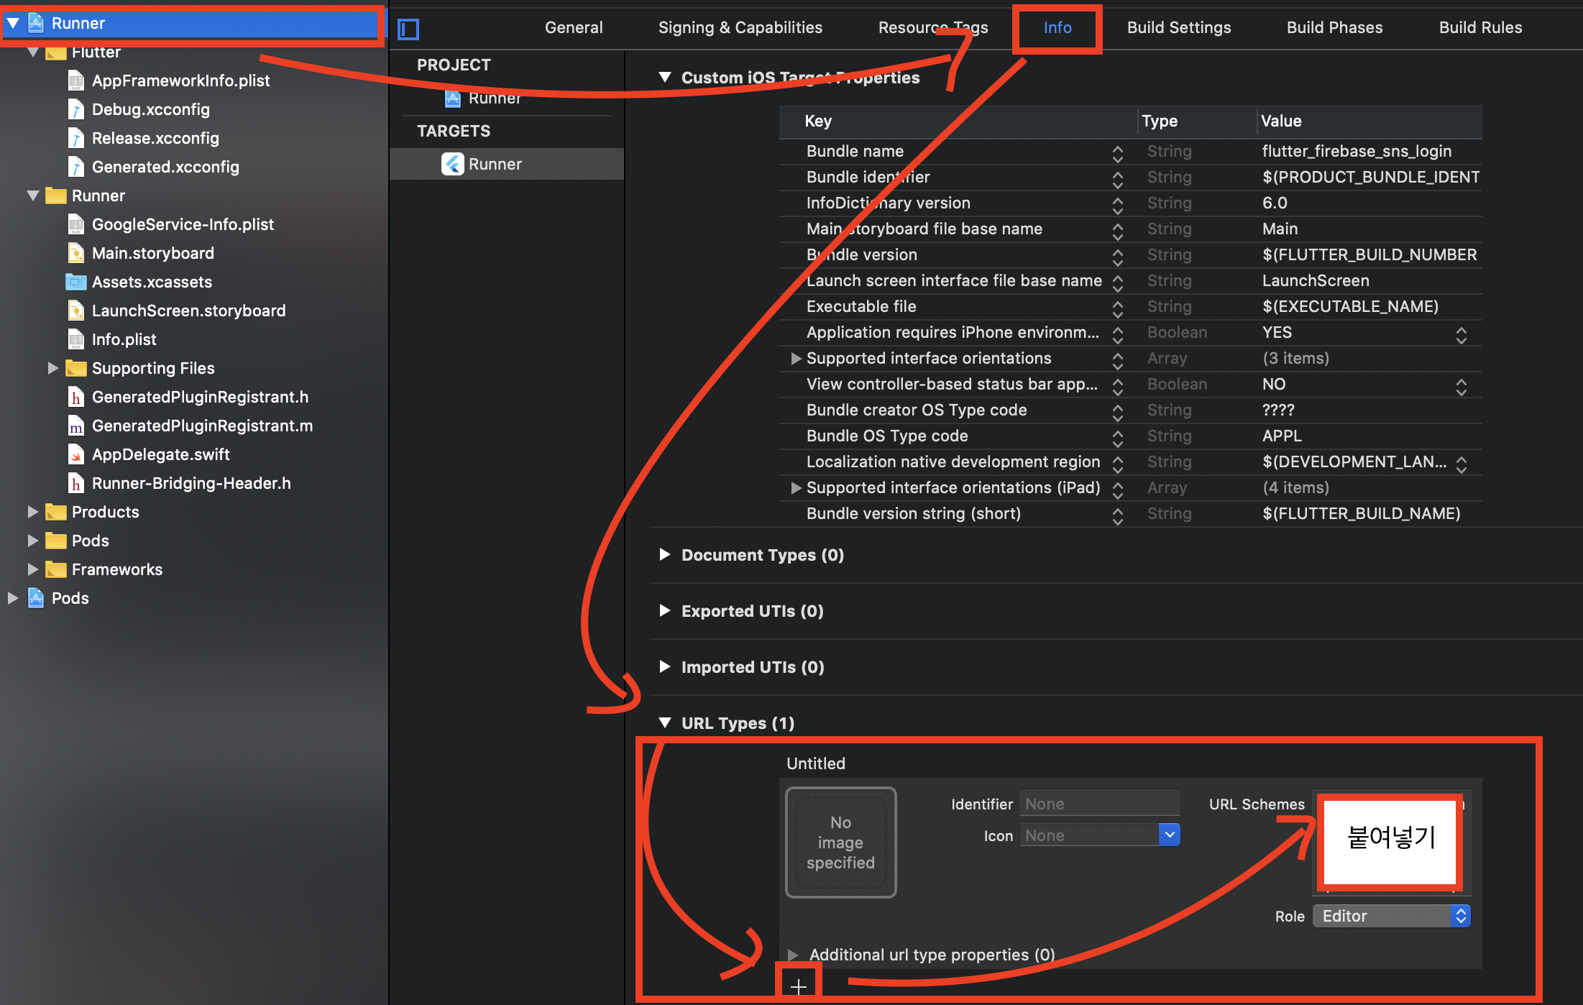Switch to Signing & Capabilities tab
Viewport: 1583px width, 1005px height.
(740, 27)
